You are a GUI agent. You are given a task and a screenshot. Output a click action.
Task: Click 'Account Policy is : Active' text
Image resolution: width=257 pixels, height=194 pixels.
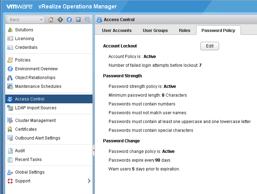point(132,57)
